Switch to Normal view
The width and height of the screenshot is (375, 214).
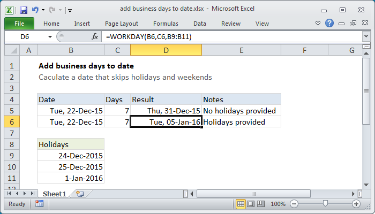tap(241, 204)
